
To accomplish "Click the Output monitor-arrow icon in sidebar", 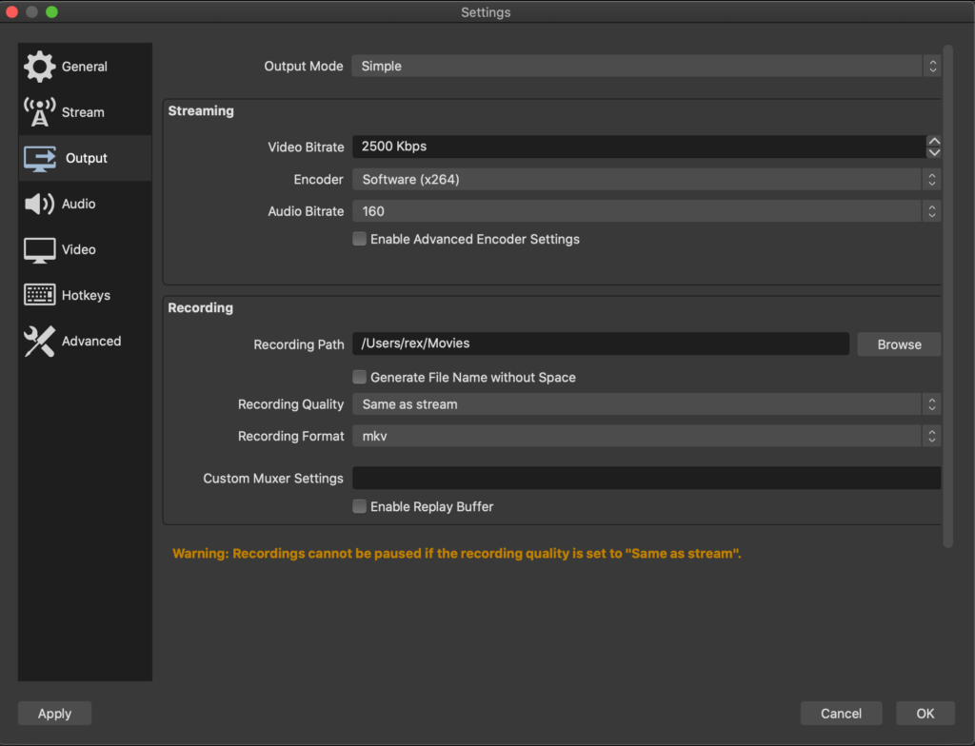I will [x=40, y=158].
